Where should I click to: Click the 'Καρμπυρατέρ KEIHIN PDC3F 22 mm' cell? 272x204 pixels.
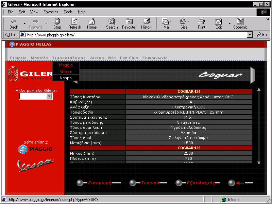tap(188, 112)
